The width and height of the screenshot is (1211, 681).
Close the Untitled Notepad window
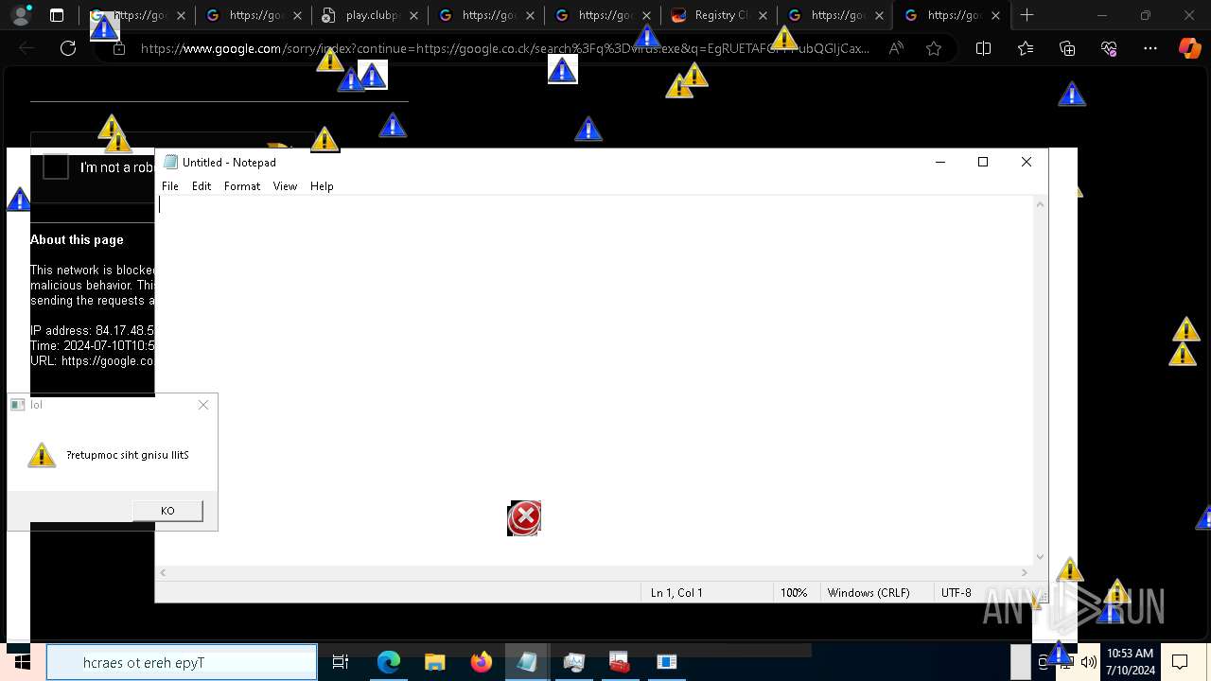coord(1027,162)
